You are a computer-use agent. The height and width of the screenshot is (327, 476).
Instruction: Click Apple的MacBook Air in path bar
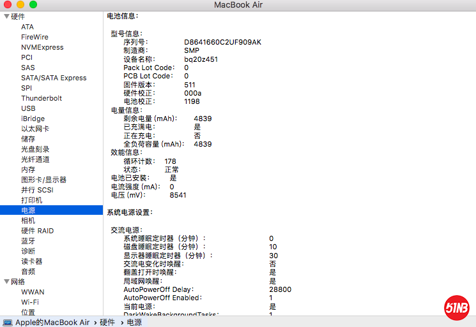tap(52, 323)
